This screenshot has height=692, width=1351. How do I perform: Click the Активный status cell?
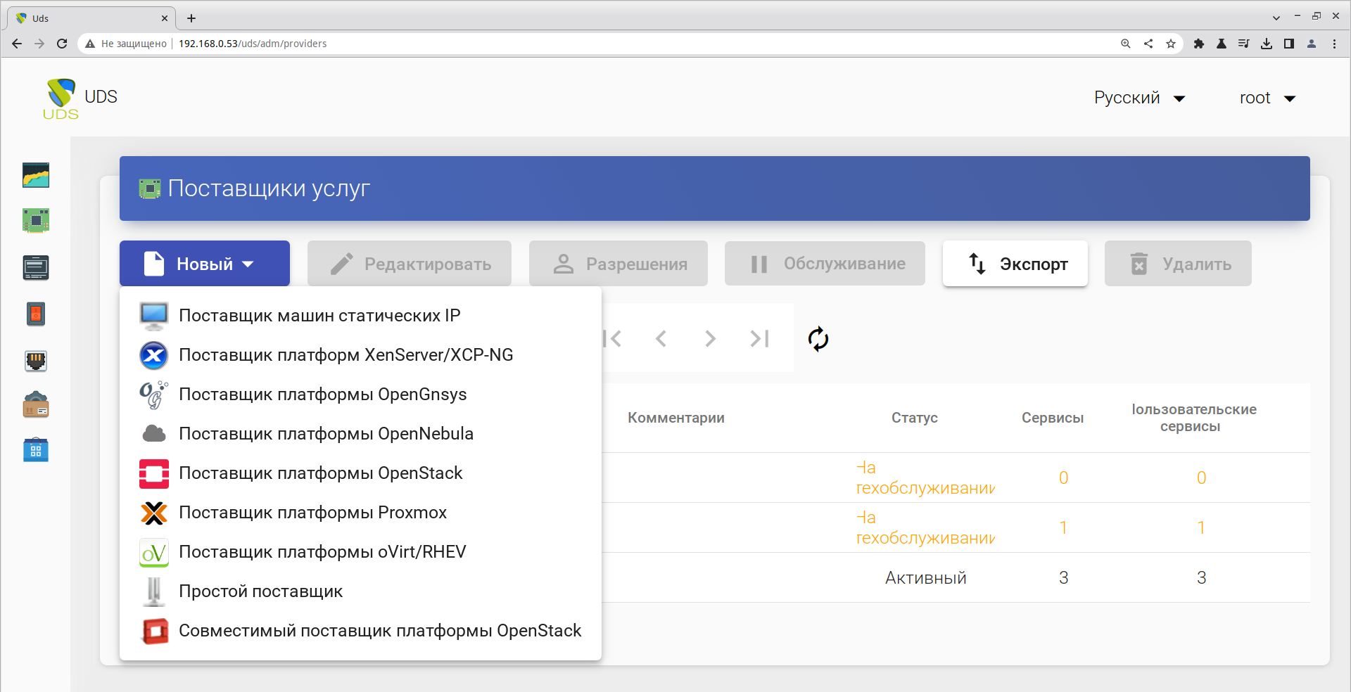click(x=925, y=578)
